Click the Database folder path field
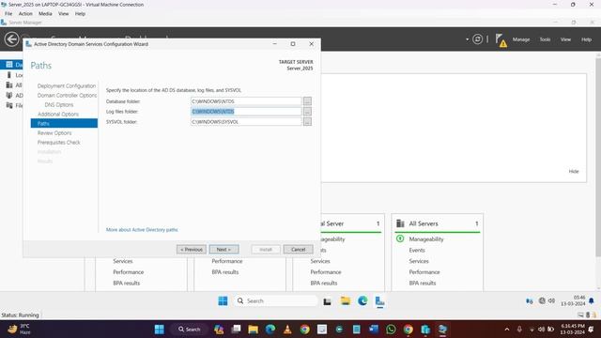Viewport: 601px width, 338px height. 246,101
